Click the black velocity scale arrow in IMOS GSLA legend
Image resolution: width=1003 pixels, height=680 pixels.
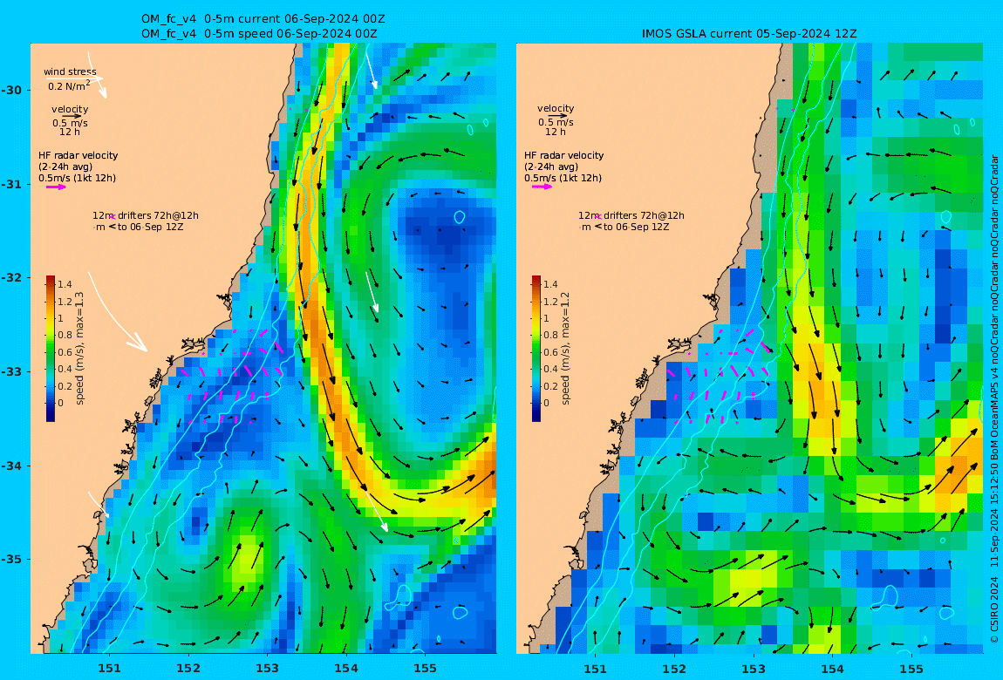pyautogui.click(x=558, y=116)
